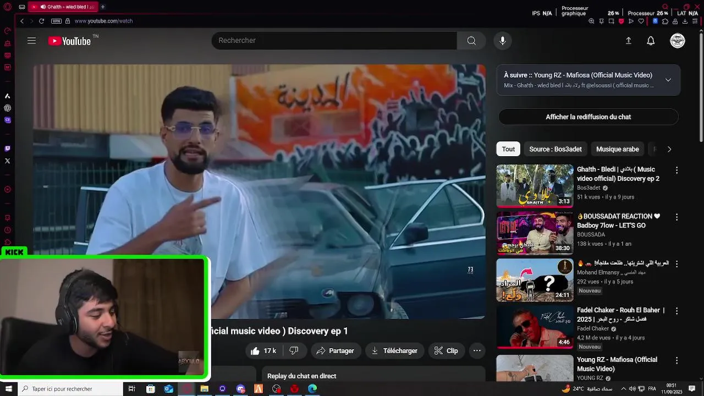The image size is (704, 396).
Task: Collapse the À suivre playlist panel
Action: point(668,80)
